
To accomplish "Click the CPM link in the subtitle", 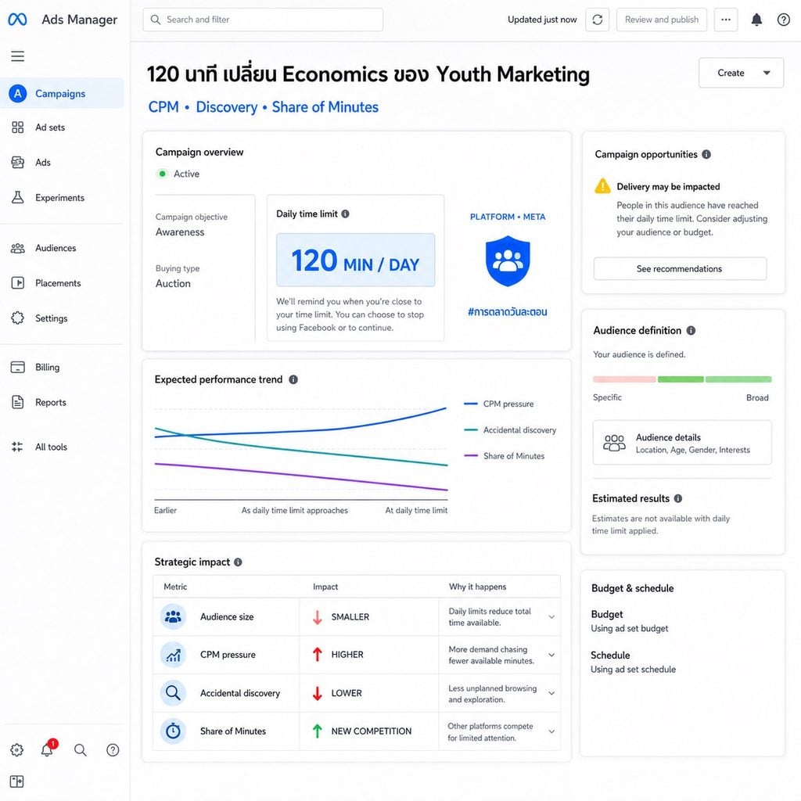I will pos(163,107).
